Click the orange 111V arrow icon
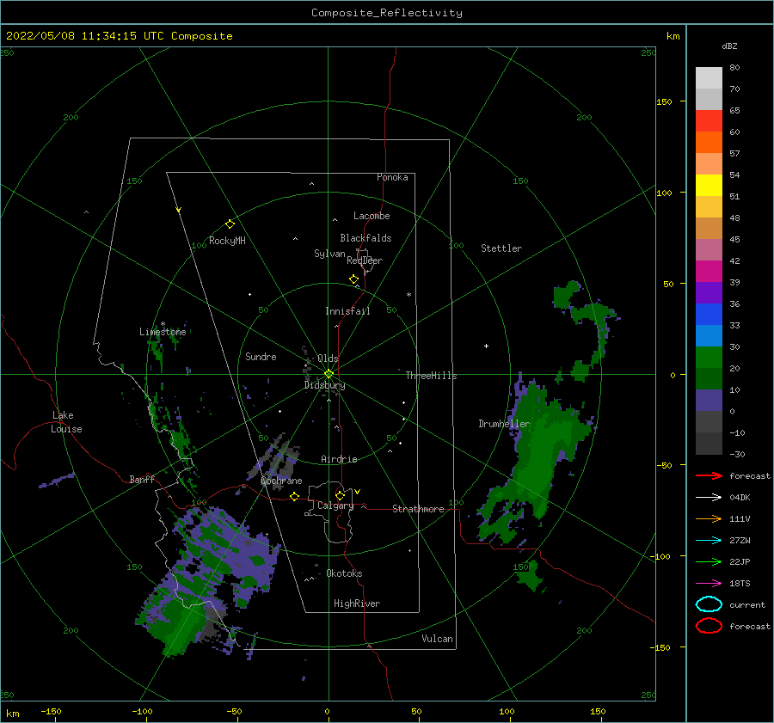Viewport: 774px width, 723px height. pos(709,518)
